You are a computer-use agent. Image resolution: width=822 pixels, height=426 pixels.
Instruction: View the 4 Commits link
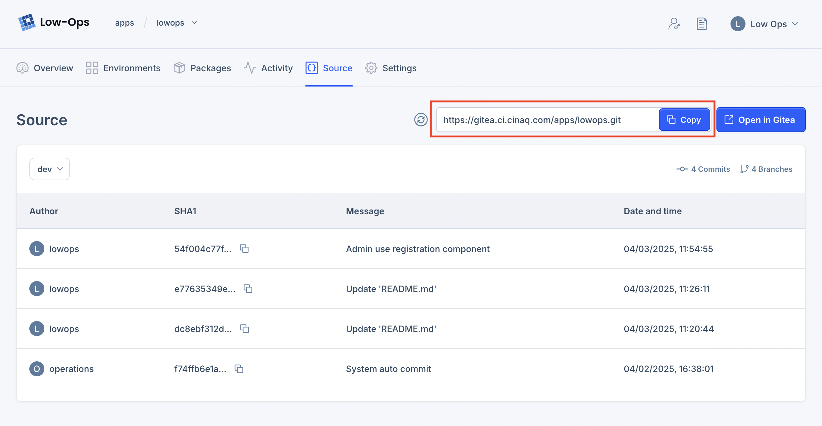703,169
